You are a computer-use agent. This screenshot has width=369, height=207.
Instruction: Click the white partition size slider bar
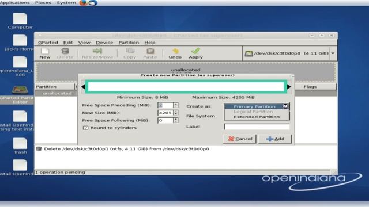point(186,87)
